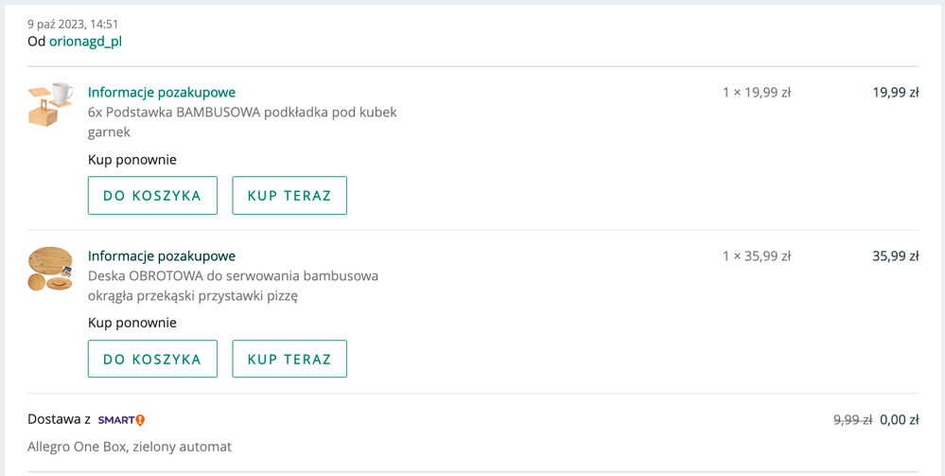Screen dimensions: 945x476
Task: Buy serving board with KUP TERAZ
Action: [289, 359]
